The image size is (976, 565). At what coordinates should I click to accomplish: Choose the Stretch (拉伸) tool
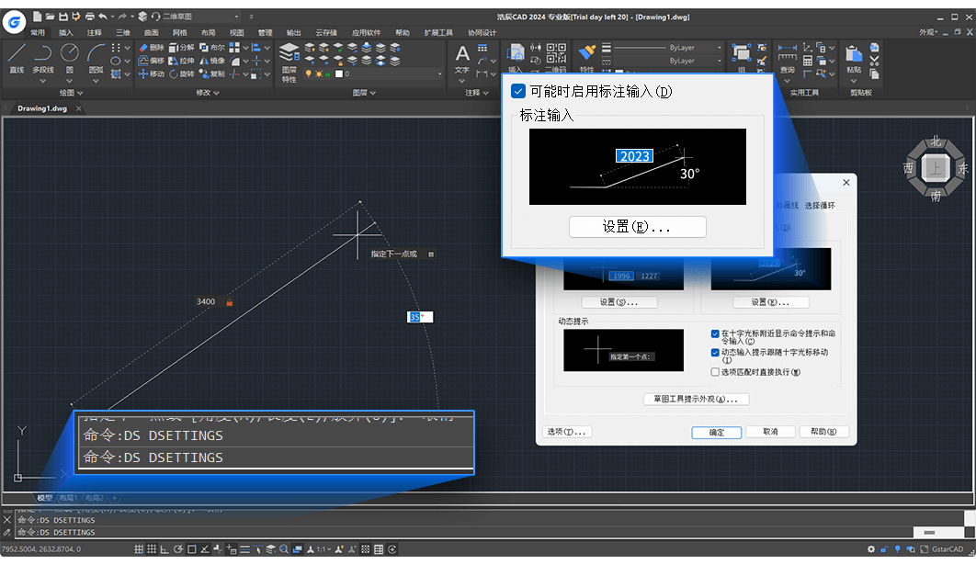[x=182, y=61]
